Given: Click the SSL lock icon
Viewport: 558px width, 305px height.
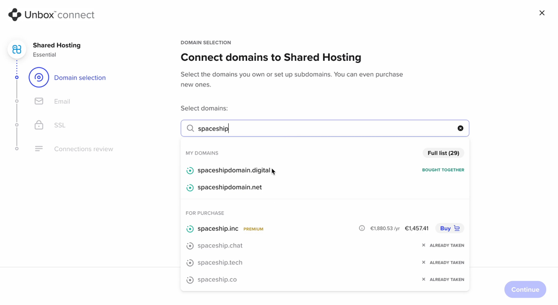Looking at the screenshot, I should pyautogui.click(x=39, y=125).
